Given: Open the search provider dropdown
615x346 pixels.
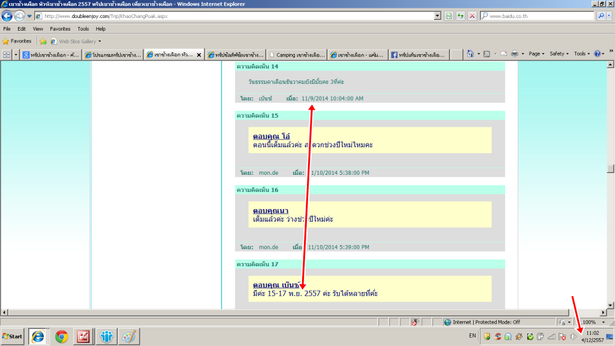Looking at the screenshot, I should click(609, 16).
